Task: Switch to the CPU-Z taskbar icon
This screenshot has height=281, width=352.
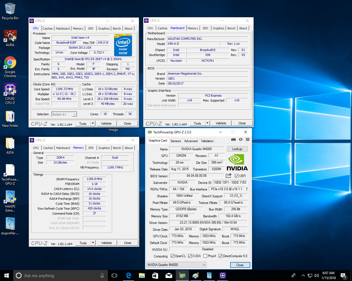Action: (x=223, y=276)
